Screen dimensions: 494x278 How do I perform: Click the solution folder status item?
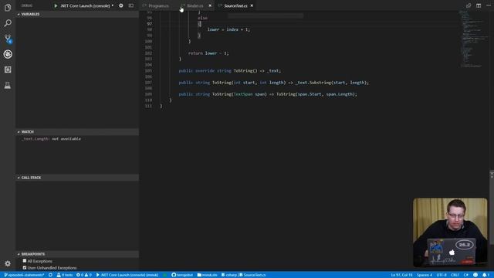click(x=207, y=275)
